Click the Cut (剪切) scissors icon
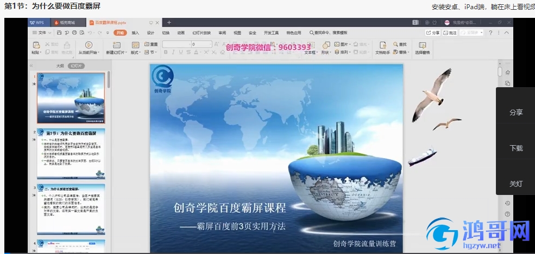The width and height of the screenshot is (535, 254). (x=48, y=44)
